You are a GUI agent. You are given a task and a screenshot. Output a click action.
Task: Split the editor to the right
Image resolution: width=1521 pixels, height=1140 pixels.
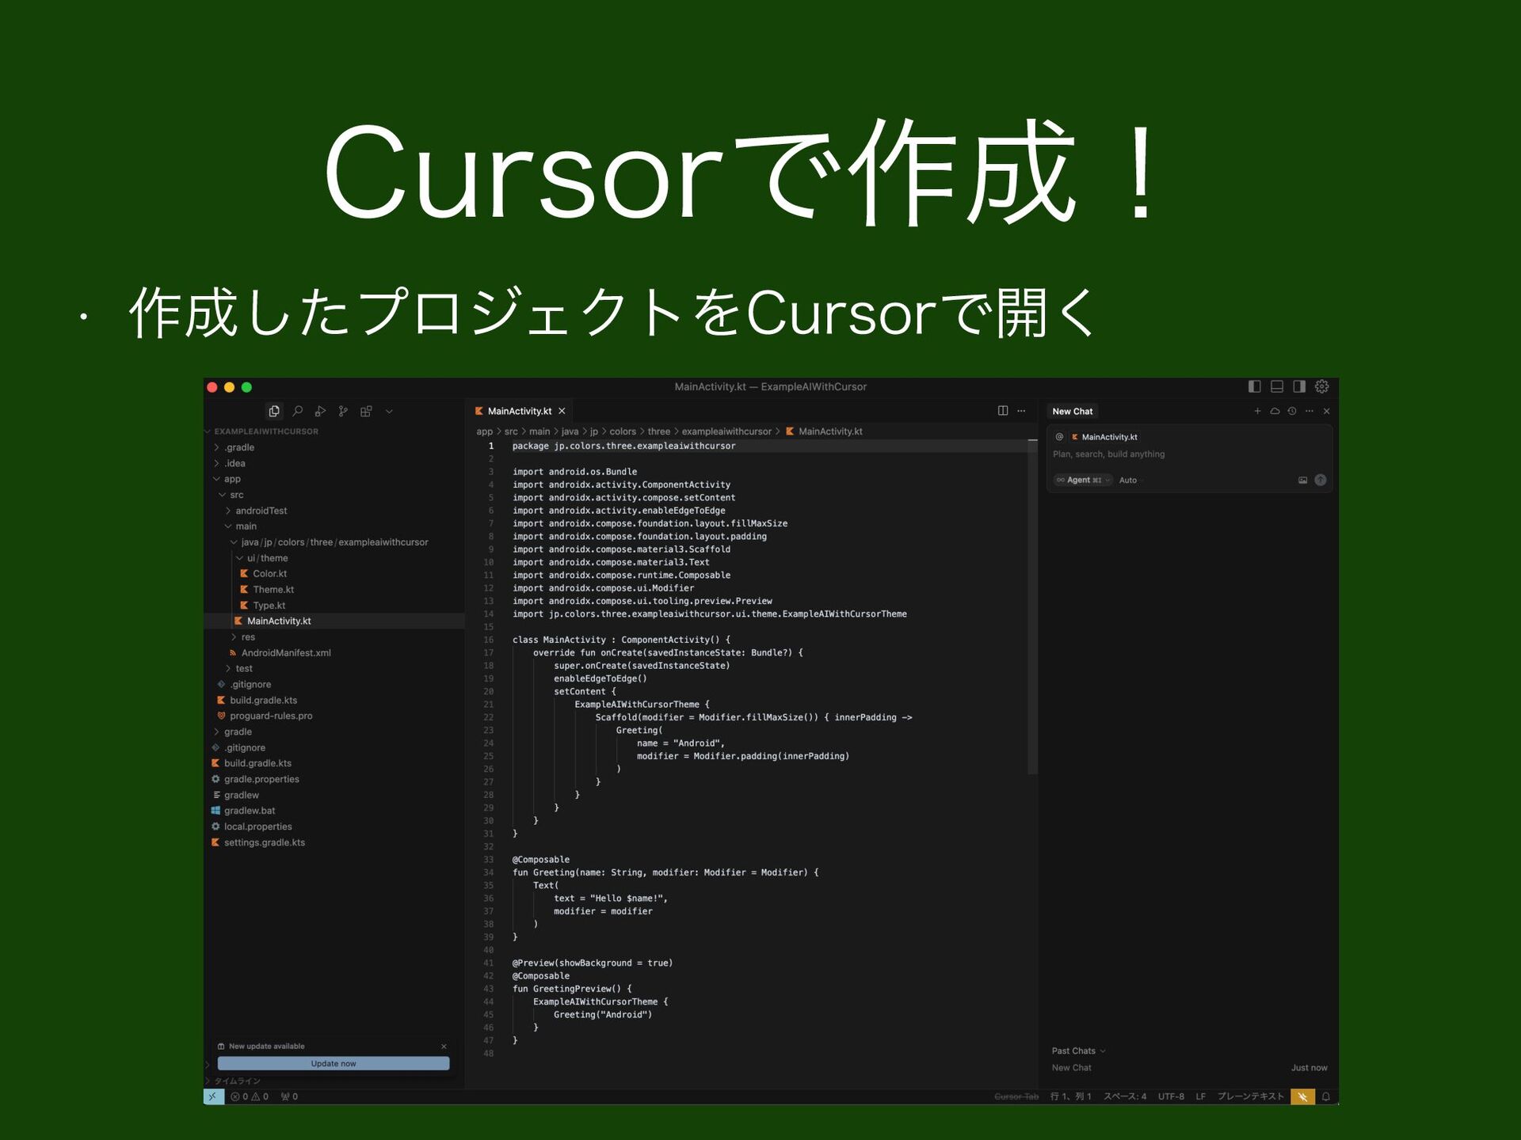(1003, 411)
